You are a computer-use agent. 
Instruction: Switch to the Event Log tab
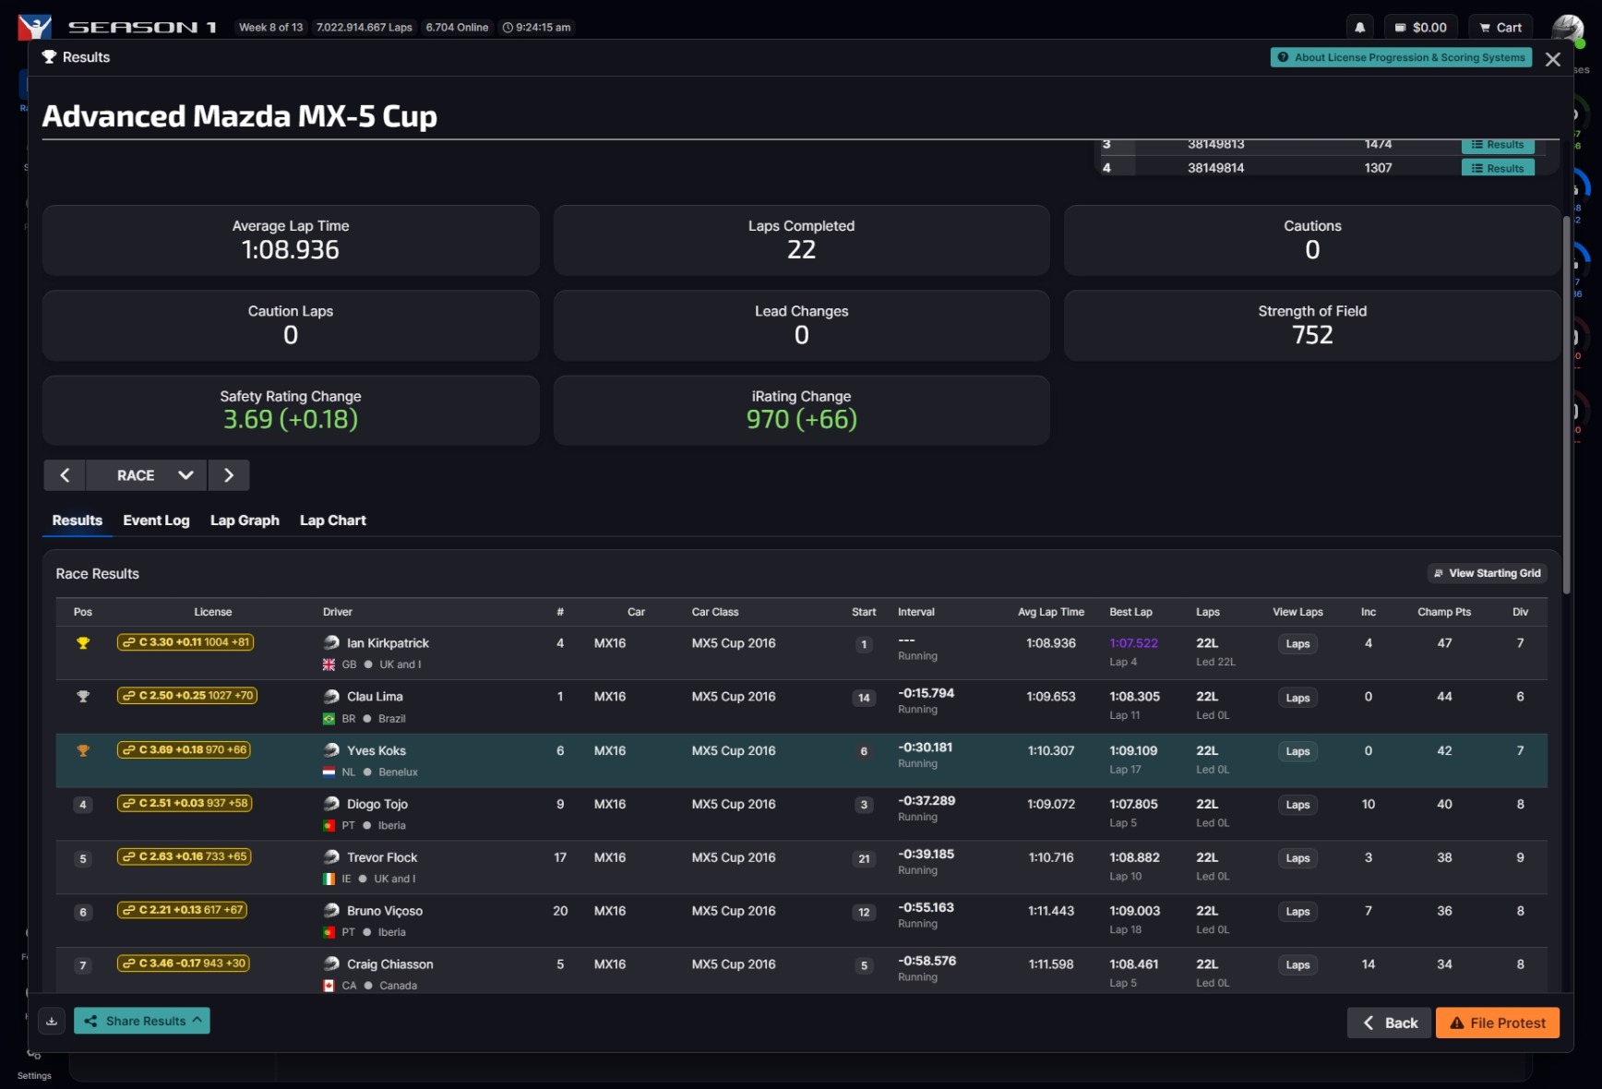(x=156, y=521)
